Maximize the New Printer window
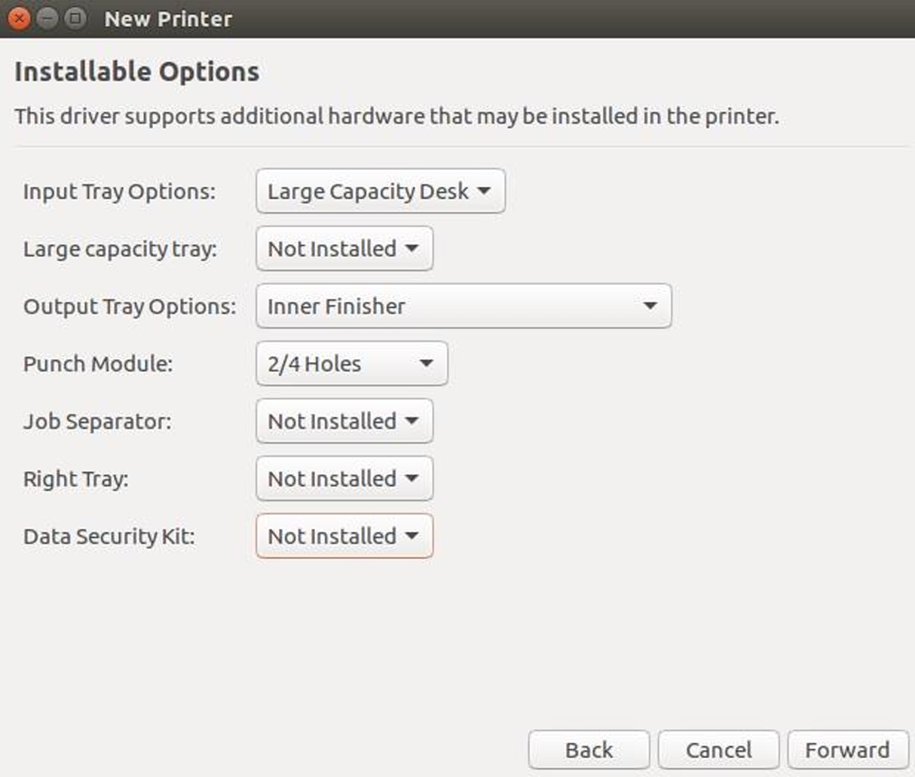The image size is (915, 777). coord(75,18)
